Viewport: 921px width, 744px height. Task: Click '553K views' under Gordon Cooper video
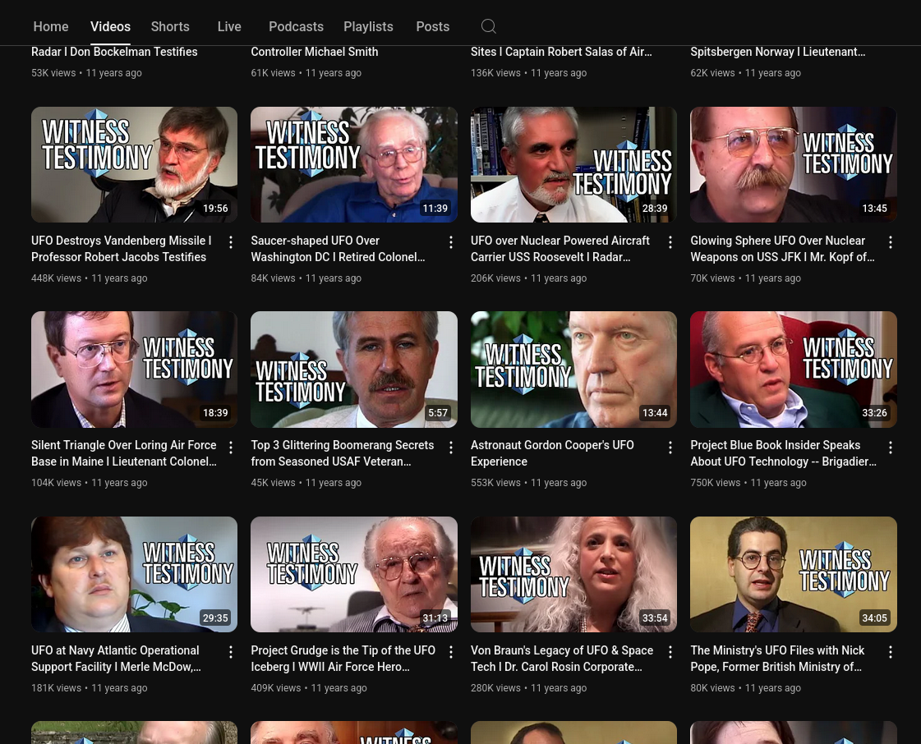click(495, 482)
